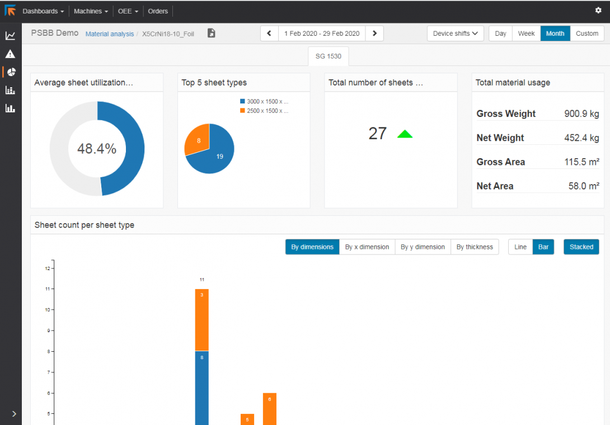Viewport: 610px width, 425px height.
Task: Open the warning triangle alerts icon
Action: (x=10, y=54)
